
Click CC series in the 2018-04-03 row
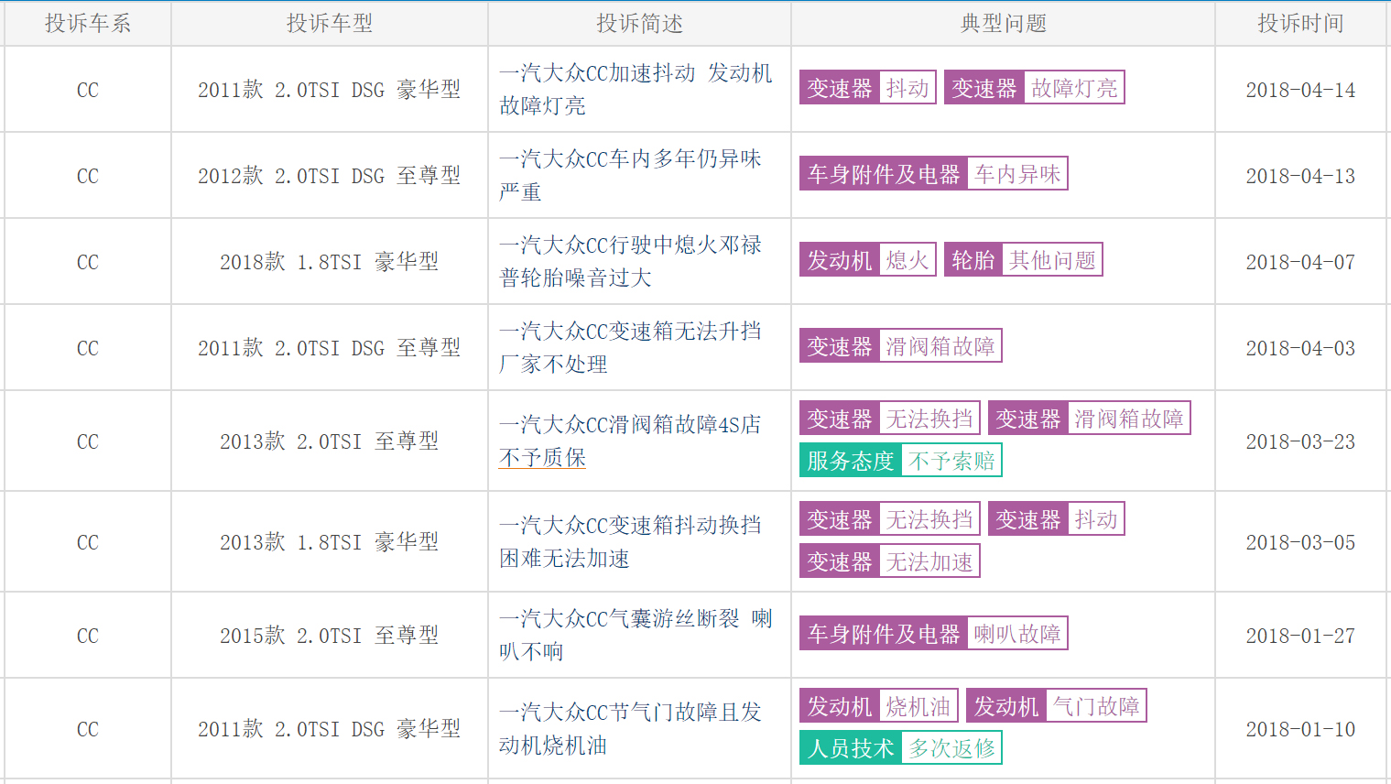coord(88,348)
